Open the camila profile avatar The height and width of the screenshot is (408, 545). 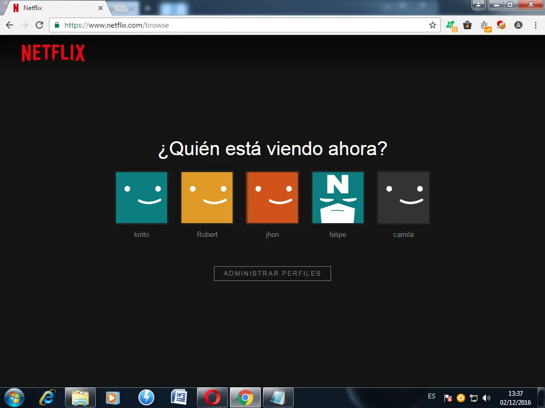point(403,198)
